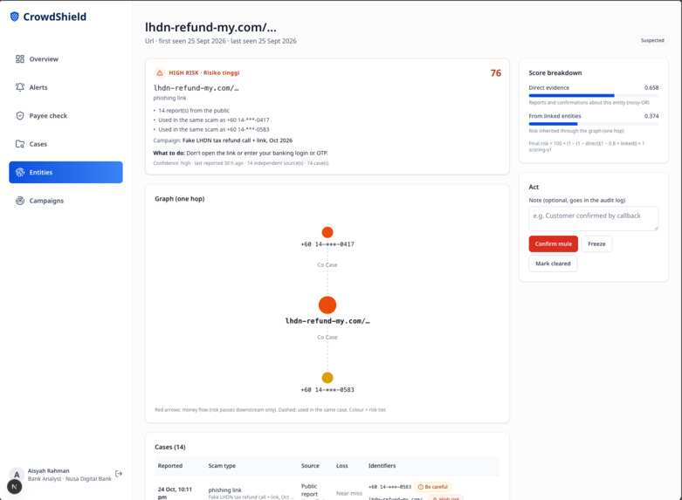Click the Loss column header

point(341,466)
